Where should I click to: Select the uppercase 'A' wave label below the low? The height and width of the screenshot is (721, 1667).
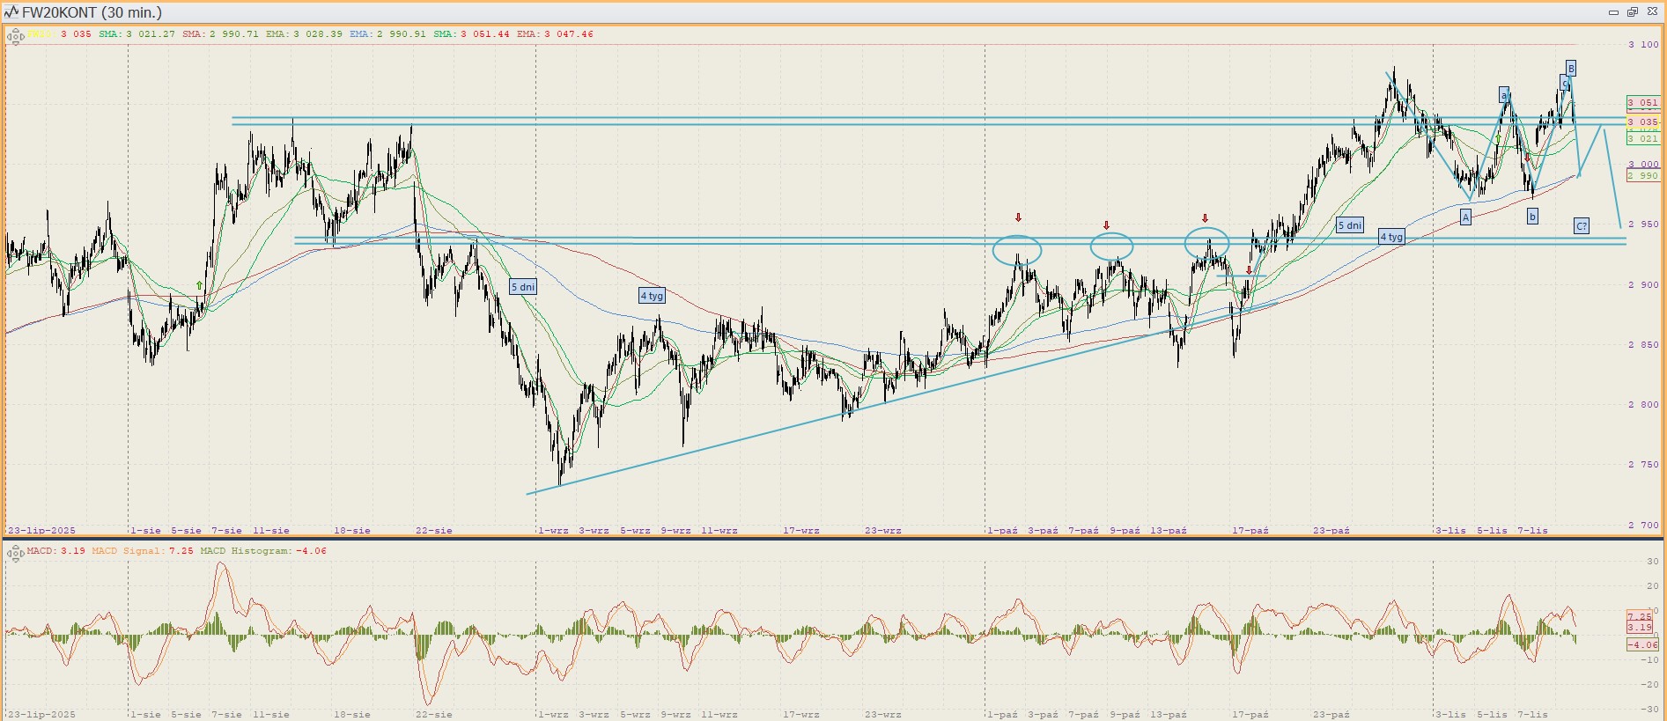click(1465, 217)
